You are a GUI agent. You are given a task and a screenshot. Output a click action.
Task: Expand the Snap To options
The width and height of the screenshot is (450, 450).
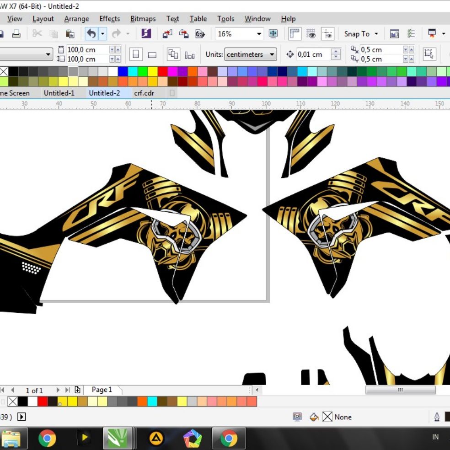[376, 33]
